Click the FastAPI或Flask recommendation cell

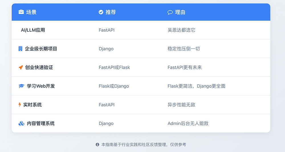click(114, 67)
